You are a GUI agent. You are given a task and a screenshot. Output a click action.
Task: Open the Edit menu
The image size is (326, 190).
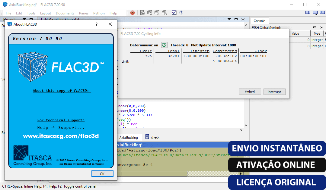coord(19,13)
